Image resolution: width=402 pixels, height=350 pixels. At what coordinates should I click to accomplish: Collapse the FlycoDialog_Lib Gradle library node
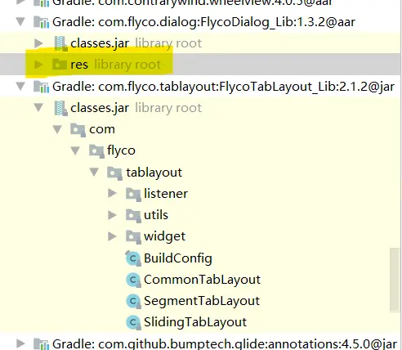(x=20, y=21)
